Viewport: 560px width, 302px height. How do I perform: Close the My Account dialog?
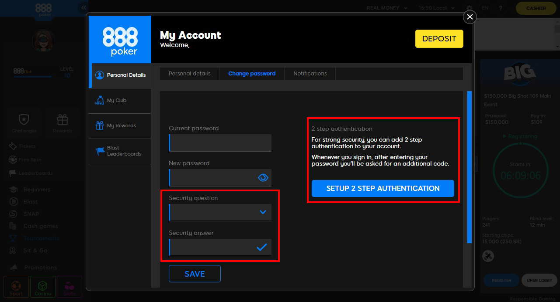click(470, 17)
